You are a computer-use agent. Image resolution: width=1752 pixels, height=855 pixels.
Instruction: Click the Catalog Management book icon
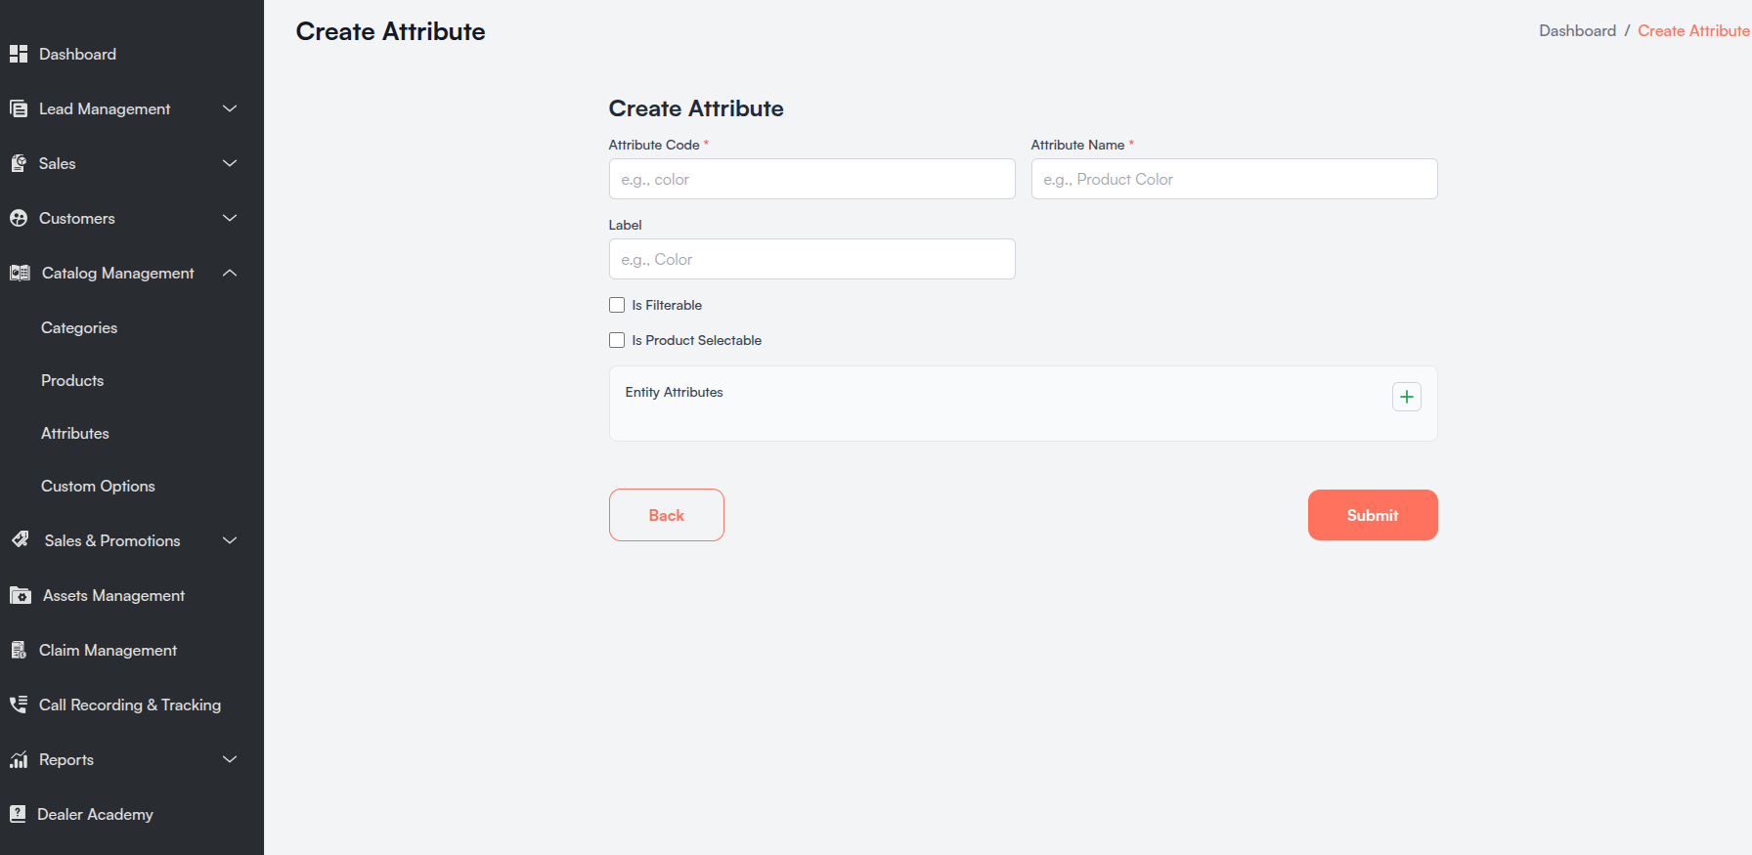point(20,273)
